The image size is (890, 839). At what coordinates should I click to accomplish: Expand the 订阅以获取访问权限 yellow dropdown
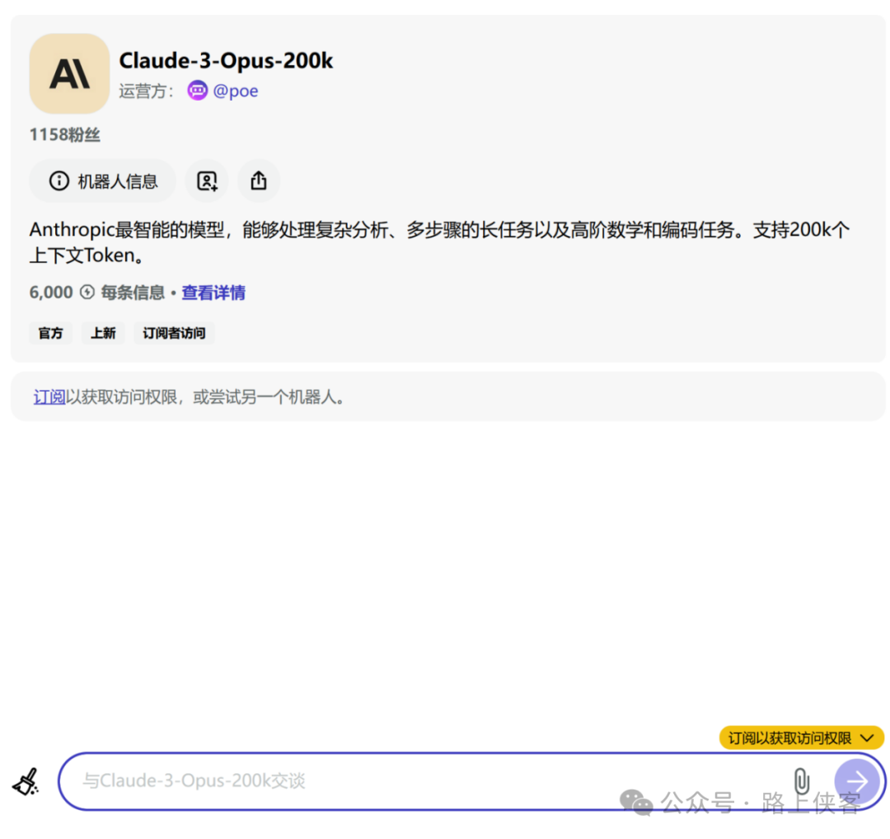802,738
